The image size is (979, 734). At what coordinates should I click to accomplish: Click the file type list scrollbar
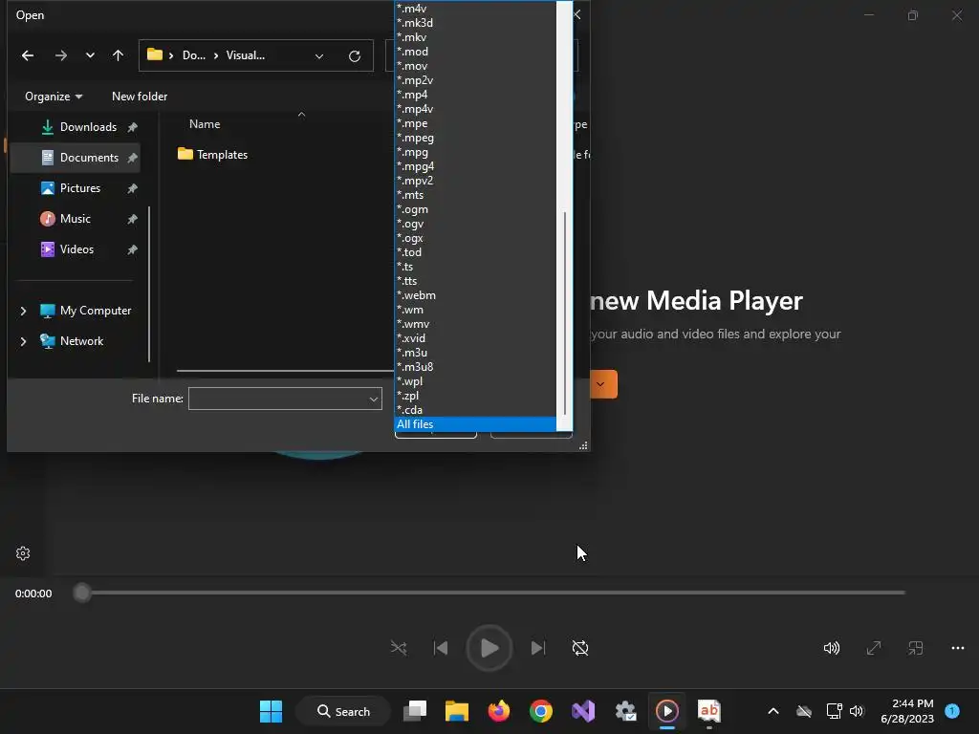click(564, 313)
